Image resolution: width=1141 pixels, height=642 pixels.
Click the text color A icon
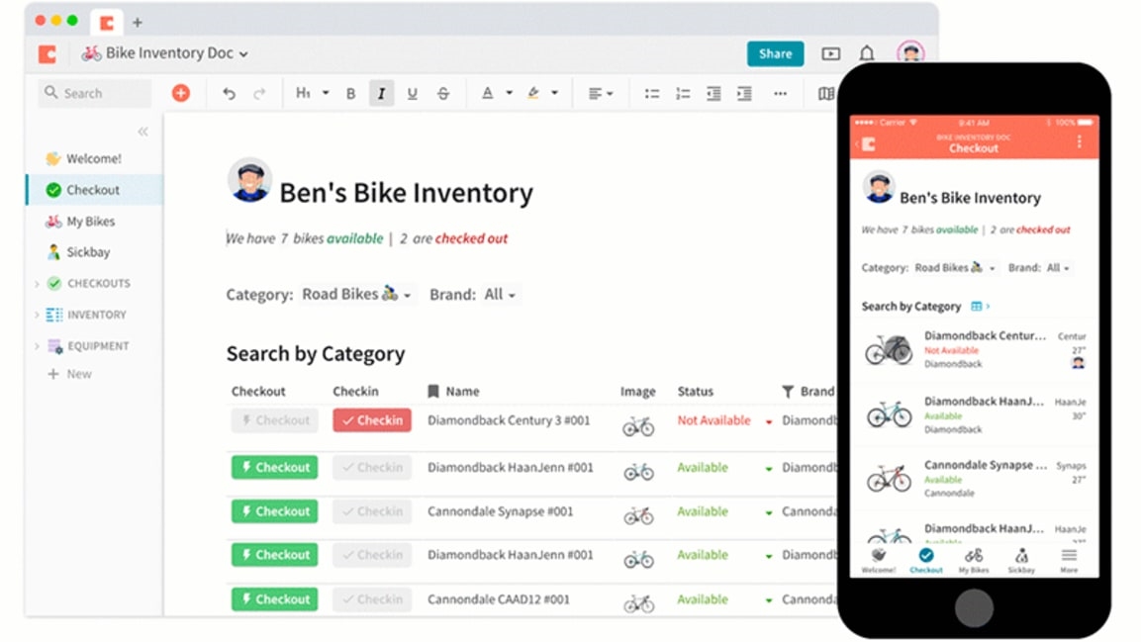(x=488, y=93)
